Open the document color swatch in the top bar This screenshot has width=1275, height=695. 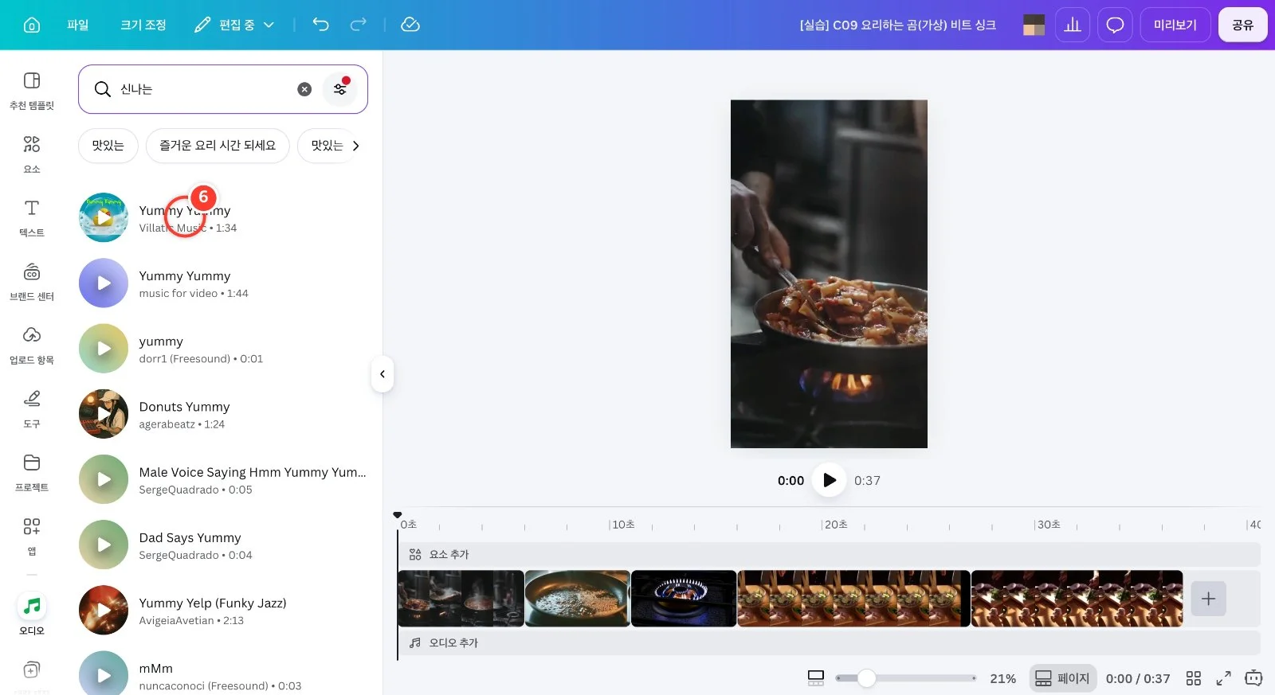1034,25
